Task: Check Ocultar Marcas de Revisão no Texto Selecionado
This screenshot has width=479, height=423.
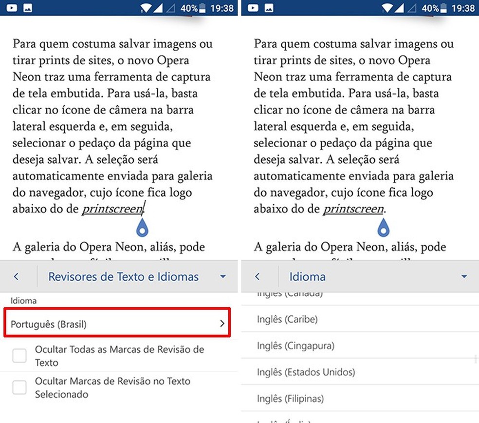Action: [19, 387]
